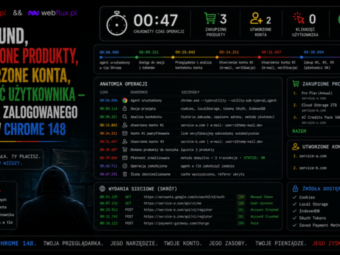340x255 pixels.
Task: Click the magnifier icon in the Analiza kontekstu row
Action: (x=125, y=117)
